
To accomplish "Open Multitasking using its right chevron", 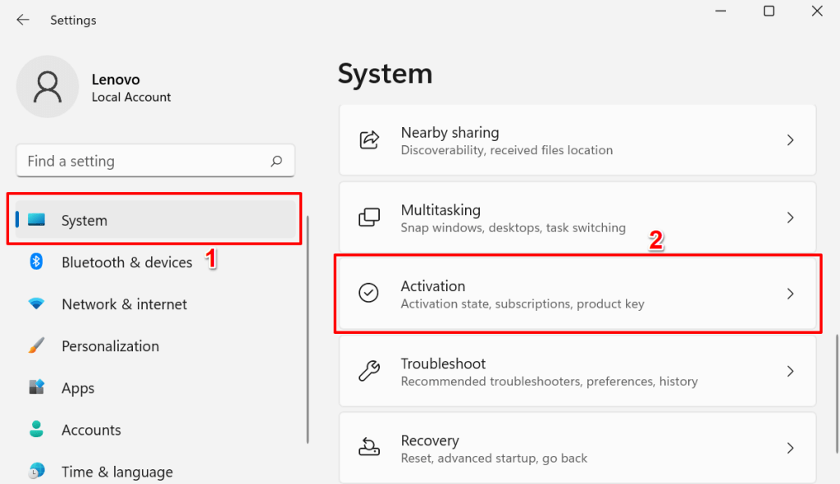I will coord(791,217).
